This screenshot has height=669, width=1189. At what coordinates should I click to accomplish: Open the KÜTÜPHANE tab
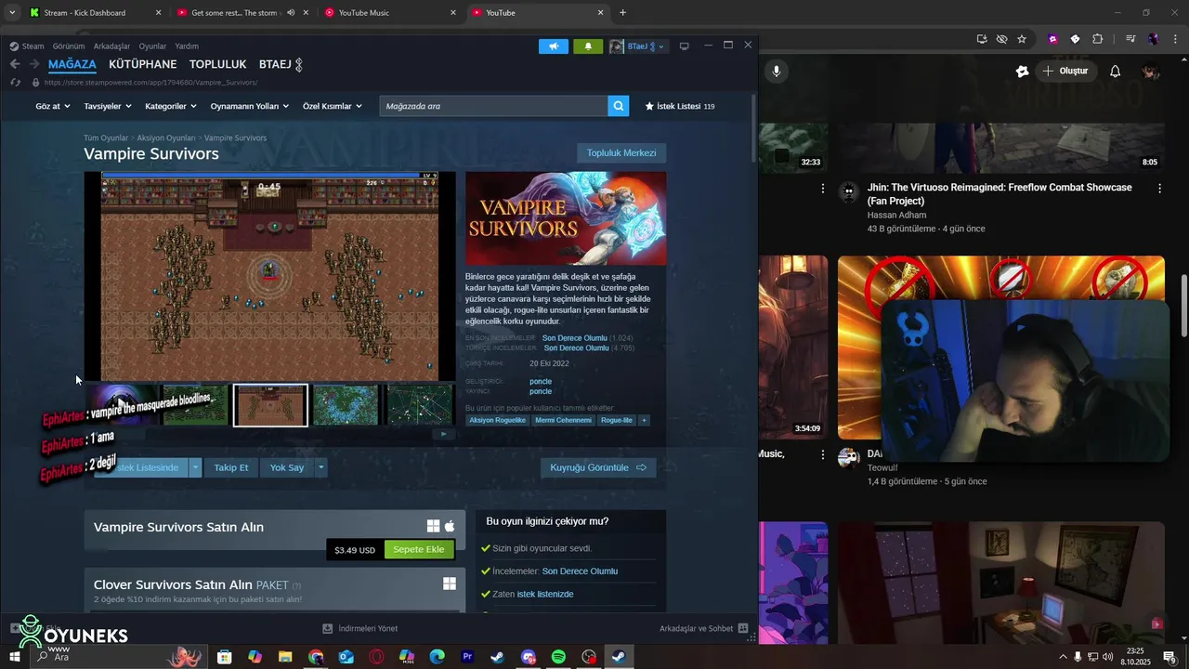click(142, 64)
